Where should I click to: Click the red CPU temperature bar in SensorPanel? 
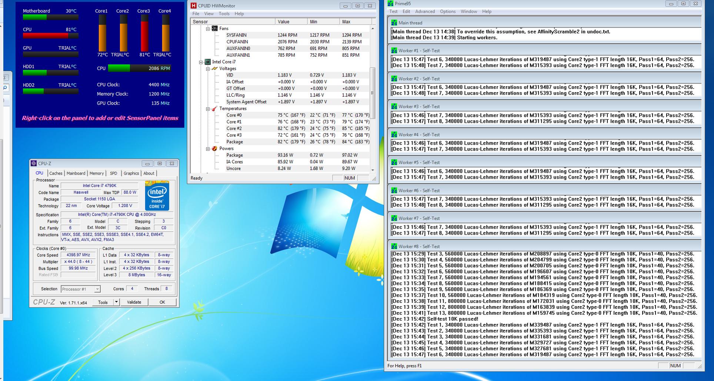[51, 36]
